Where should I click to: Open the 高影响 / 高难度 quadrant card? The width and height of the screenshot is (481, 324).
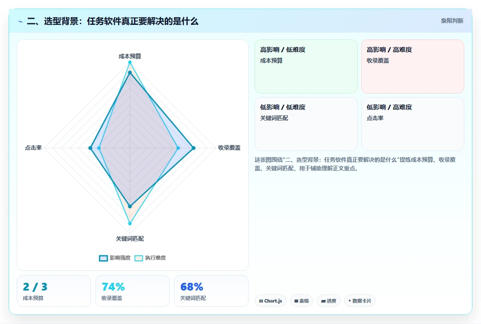point(413,67)
